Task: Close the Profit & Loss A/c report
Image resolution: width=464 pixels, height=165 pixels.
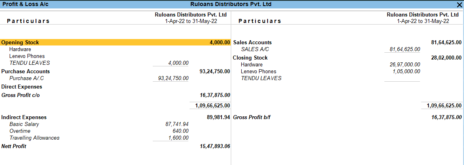Action: point(460,4)
